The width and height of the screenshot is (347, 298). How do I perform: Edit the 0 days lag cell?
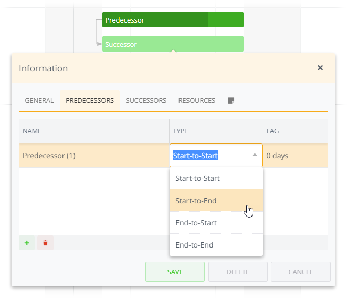294,156
